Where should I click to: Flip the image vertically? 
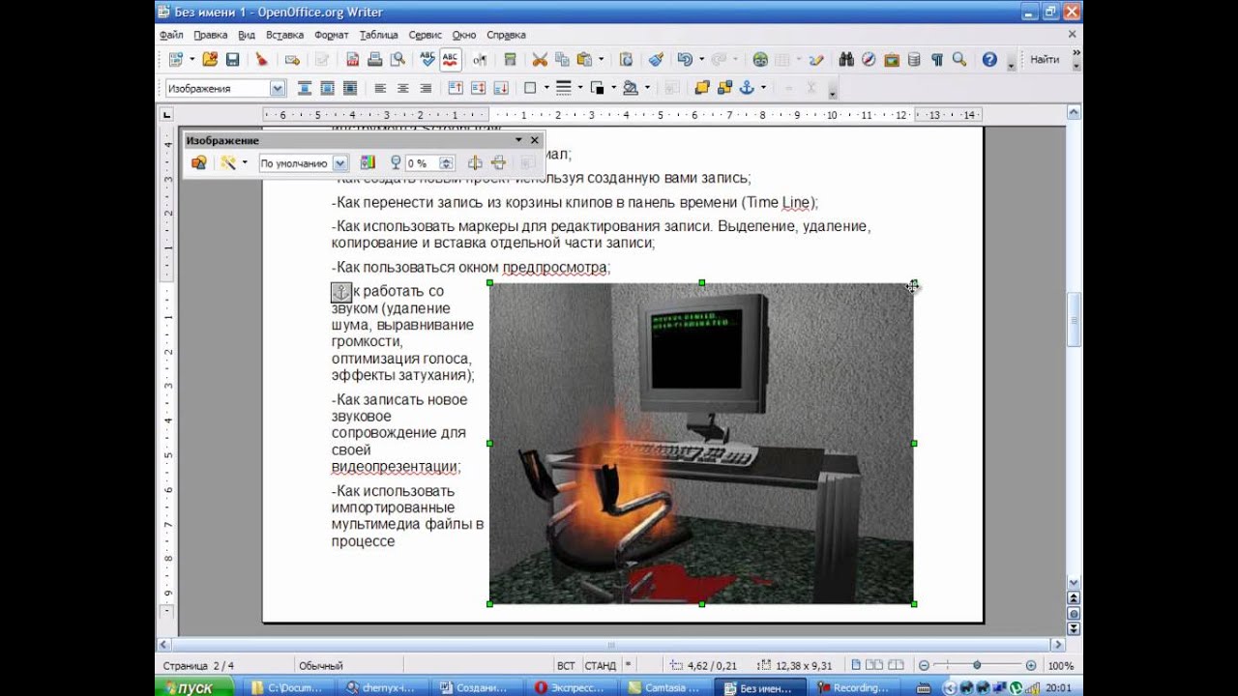[500, 163]
